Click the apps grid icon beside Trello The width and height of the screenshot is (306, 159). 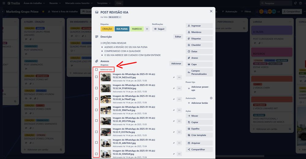tap(4, 3)
